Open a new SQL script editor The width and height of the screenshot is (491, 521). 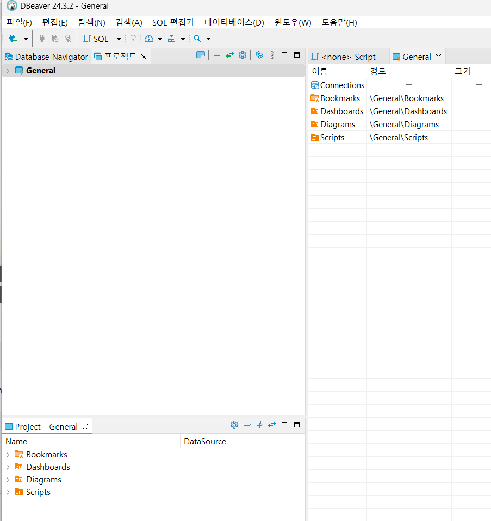[96, 39]
